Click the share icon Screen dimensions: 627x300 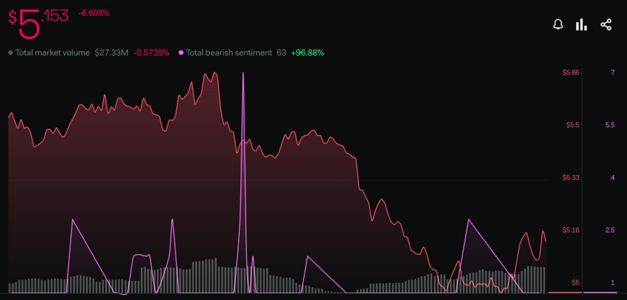[606, 25]
